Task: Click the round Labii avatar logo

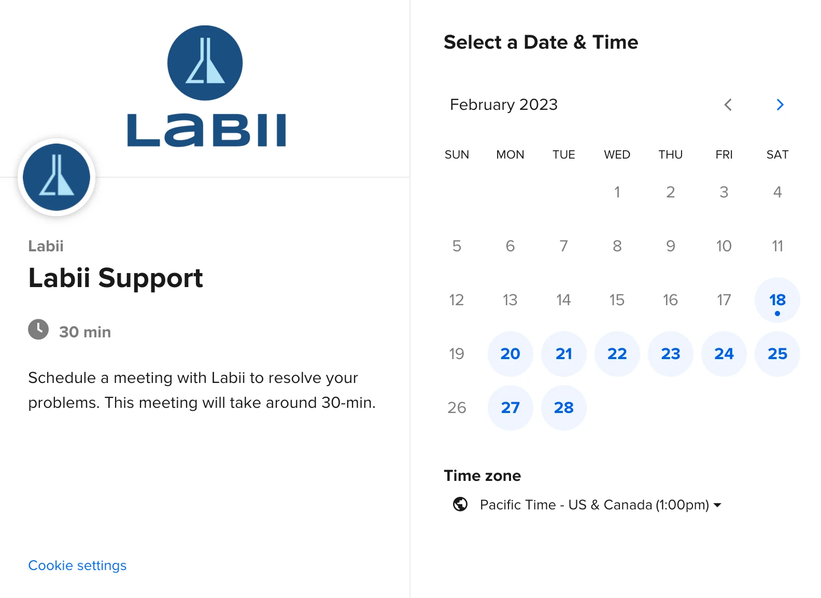Action: click(56, 177)
